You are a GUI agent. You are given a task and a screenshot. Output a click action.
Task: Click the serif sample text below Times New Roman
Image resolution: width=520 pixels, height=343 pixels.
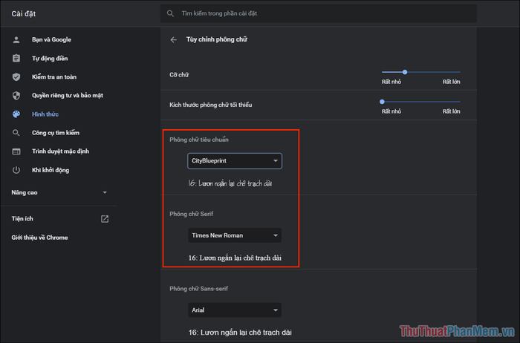pyautogui.click(x=235, y=258)
